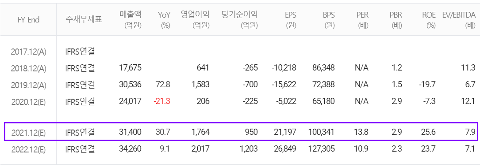Click IFRS연결 in the 2018.12(A) row

click(x=80, y=68)
